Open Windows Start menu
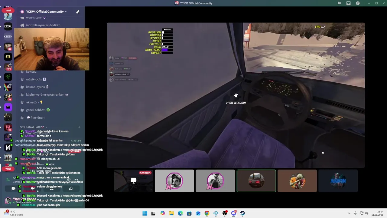Screen dimensions: 387x218 (145, 213)
